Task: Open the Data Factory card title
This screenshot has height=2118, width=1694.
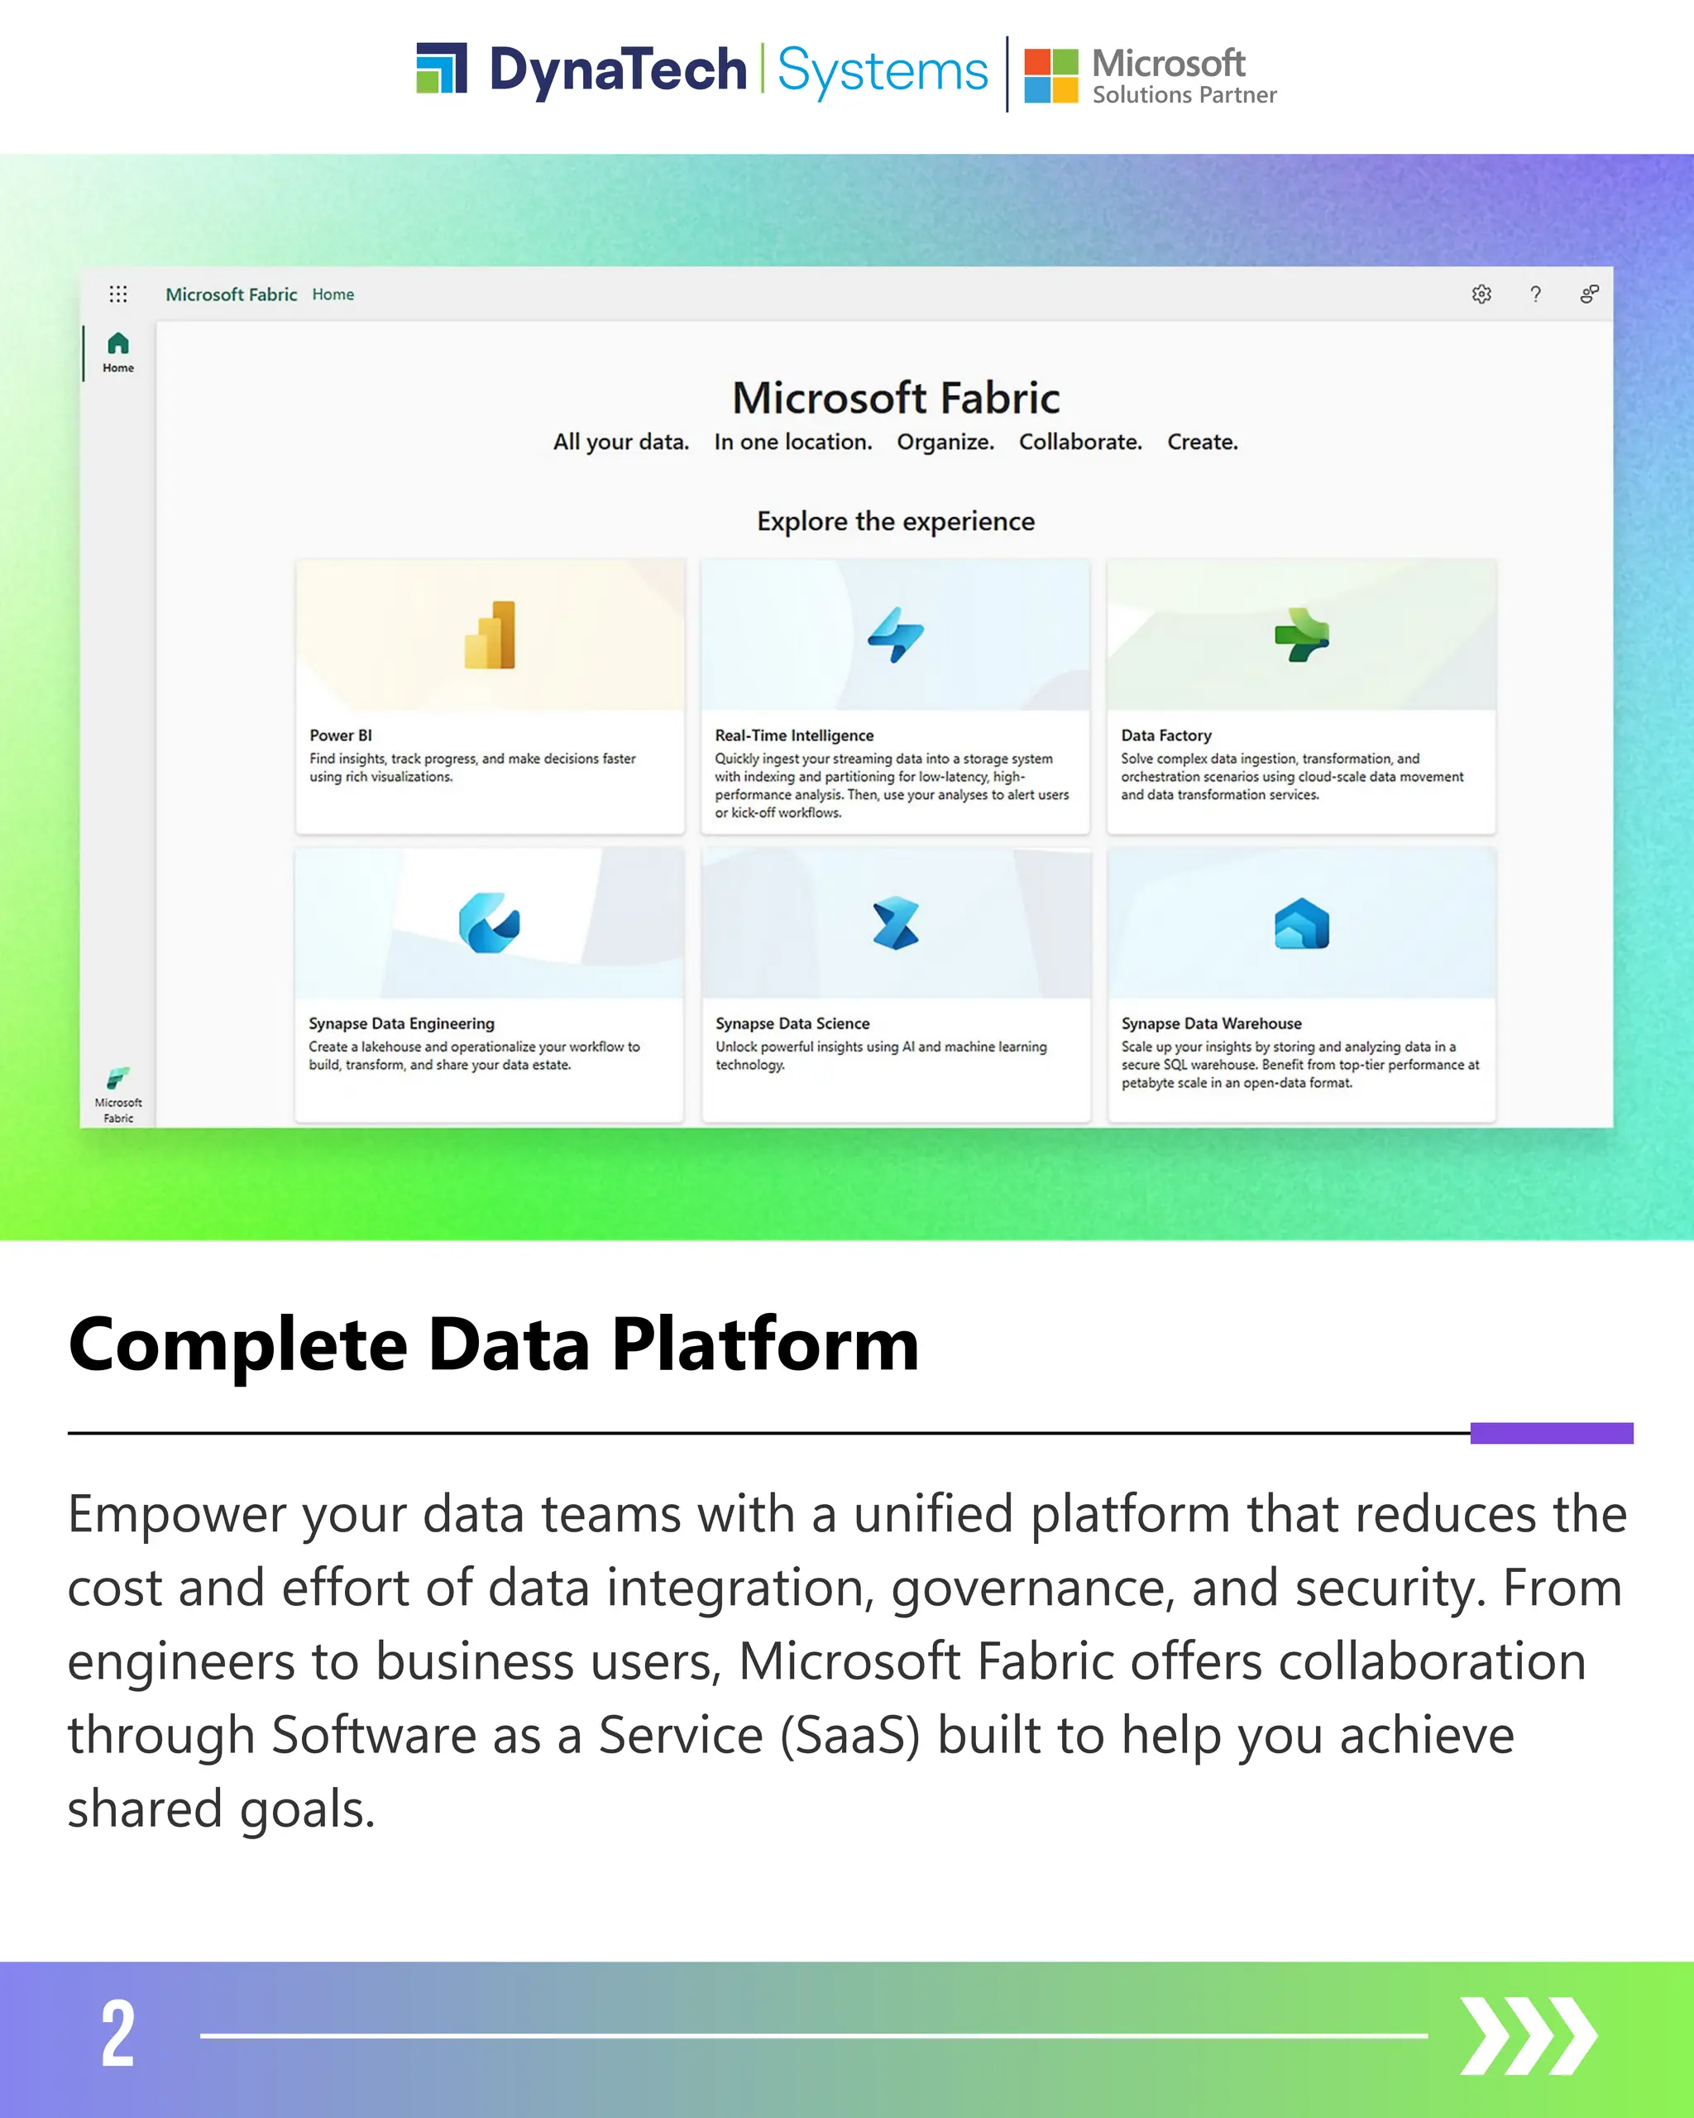Action: click(1165, 735)
